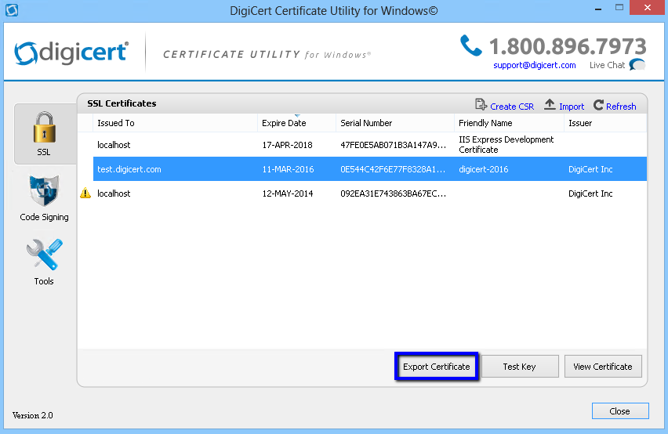Sort by the Serial Number column
This screenshot has height=434, width=668.
pyautogui.click(x=395, y=123)
